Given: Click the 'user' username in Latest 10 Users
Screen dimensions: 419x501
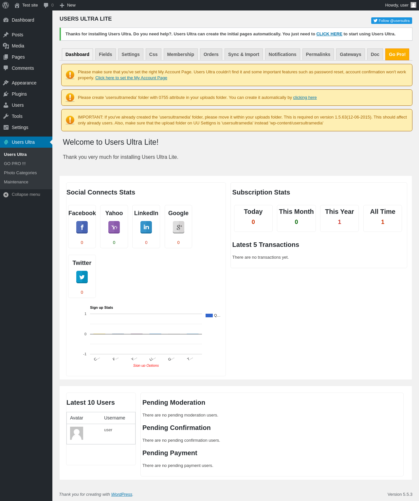Looking at the screenshot, I should pos(108,430).
